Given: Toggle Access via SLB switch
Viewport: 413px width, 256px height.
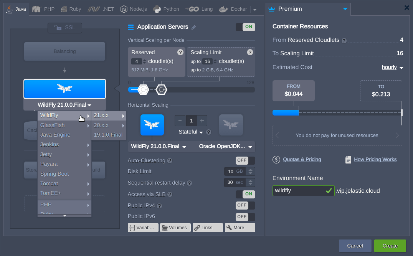Looking at the screenshot, I should (245, 194).
